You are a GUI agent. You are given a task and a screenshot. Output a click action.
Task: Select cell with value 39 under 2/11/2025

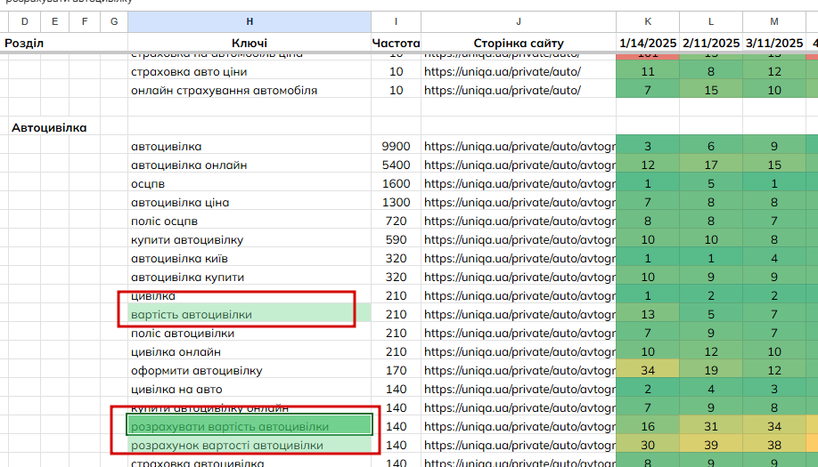coord(711,445)
